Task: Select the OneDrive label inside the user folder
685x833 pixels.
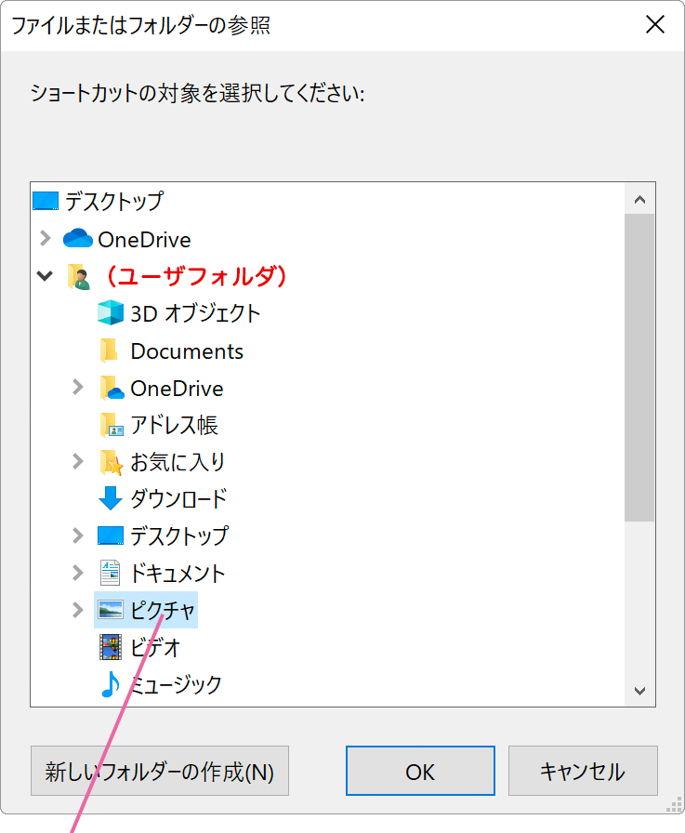Action: 177,389
